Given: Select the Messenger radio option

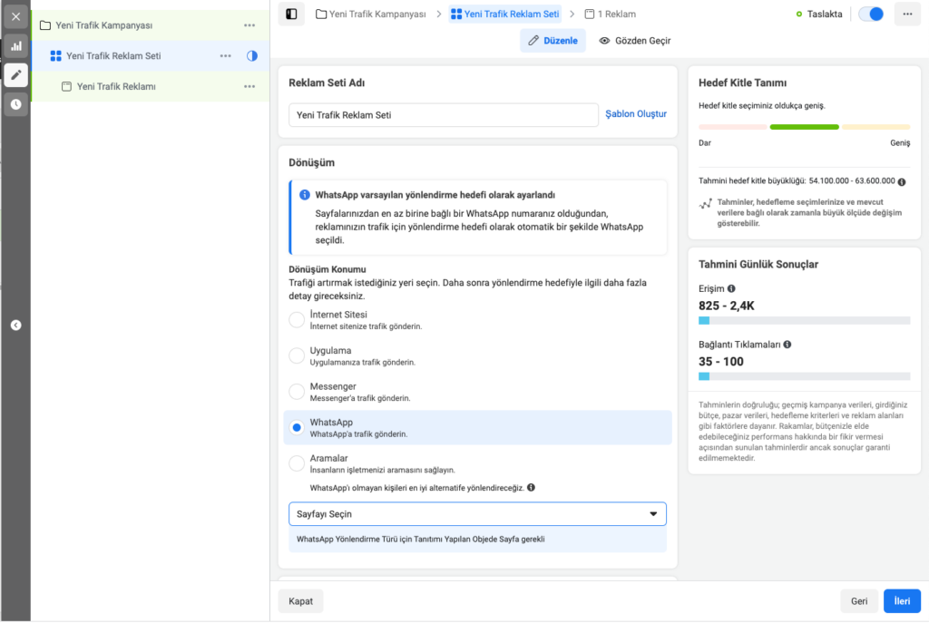Looking at the screenshot, I should click(297, 392).
